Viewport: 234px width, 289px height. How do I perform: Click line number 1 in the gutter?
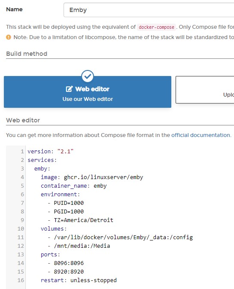tap(22, 151)
